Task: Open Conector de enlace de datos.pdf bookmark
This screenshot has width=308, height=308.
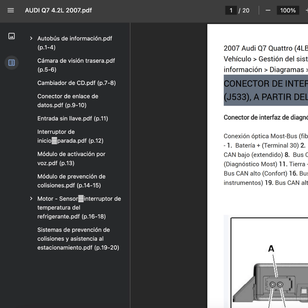Action: click(x=68, y=101)
